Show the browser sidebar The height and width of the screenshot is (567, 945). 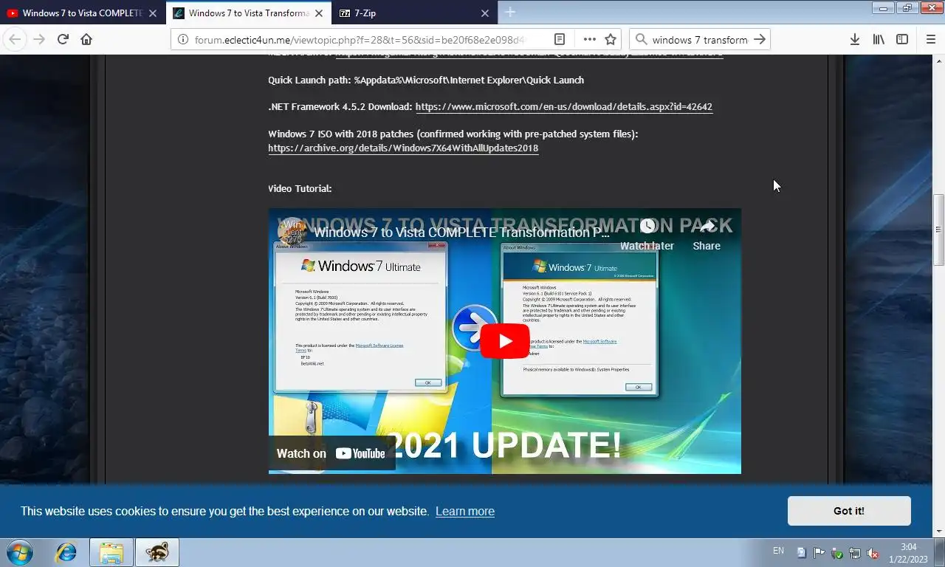tap(902, 39)
